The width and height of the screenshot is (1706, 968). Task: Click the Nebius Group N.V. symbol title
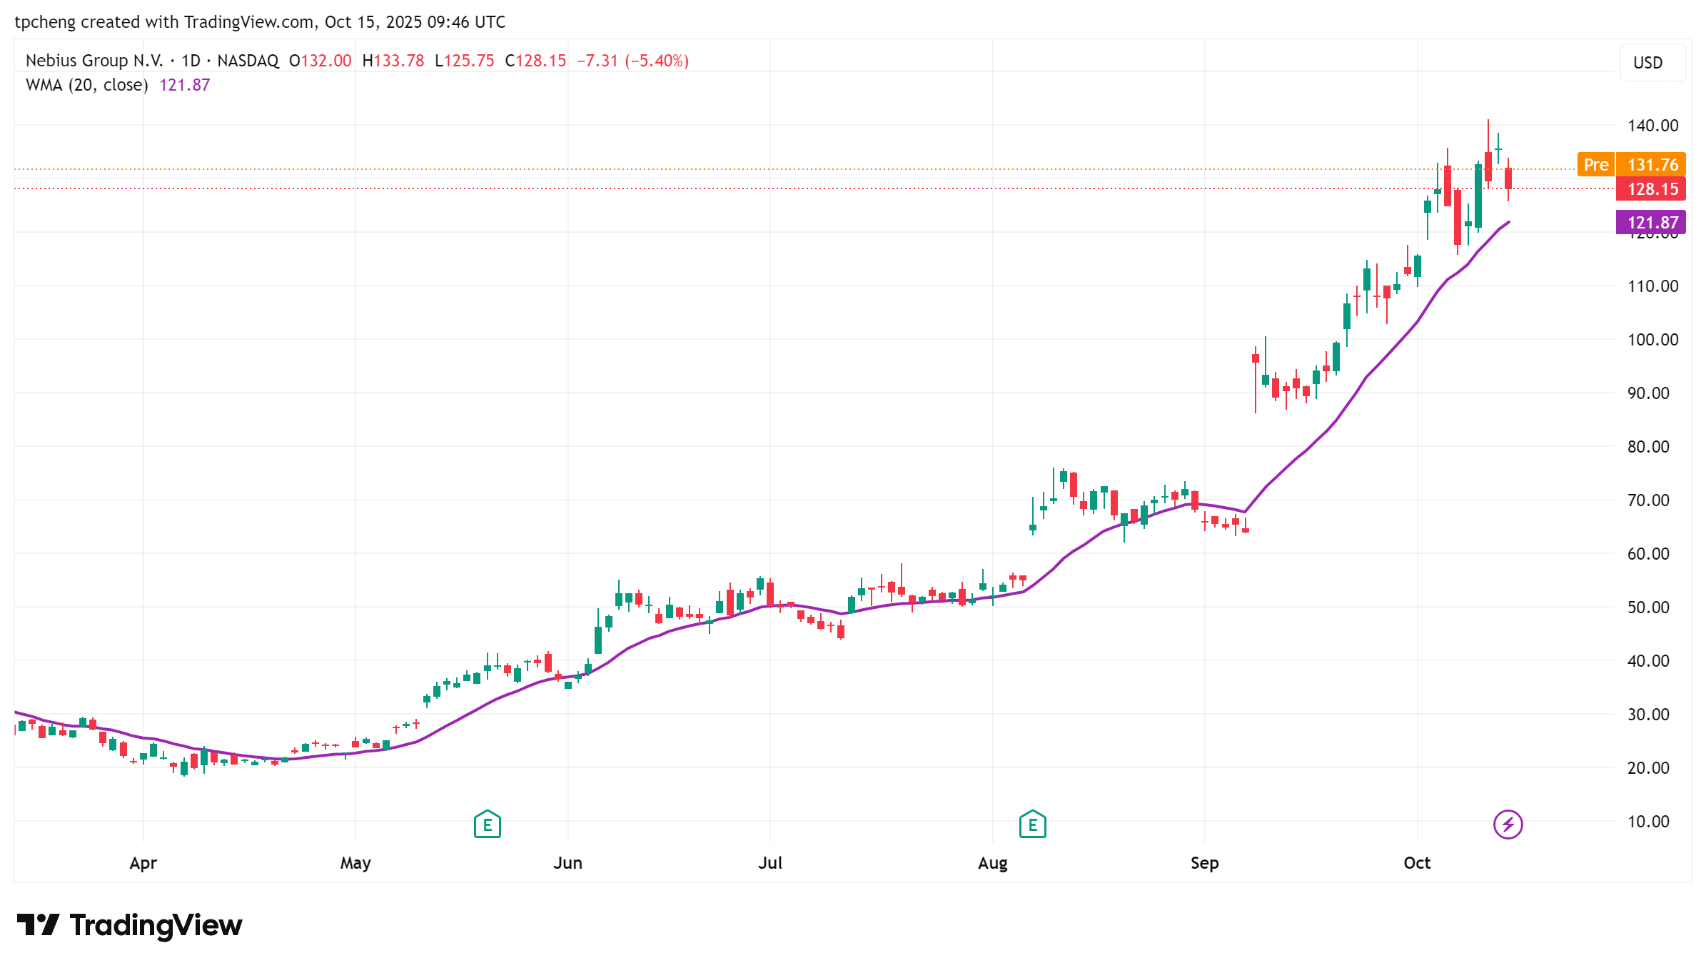(x=94, y=61)
